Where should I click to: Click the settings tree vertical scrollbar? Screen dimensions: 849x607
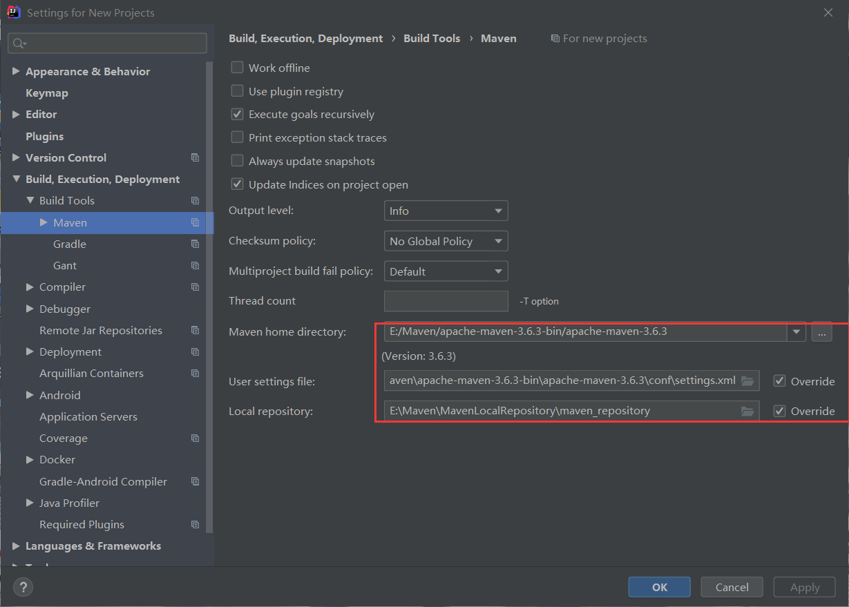[x=209, y=297]
